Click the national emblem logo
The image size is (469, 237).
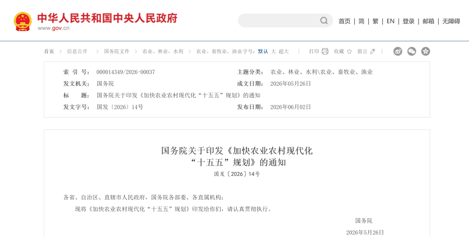click(23, 22)
